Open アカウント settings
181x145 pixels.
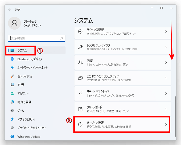tap(37, 93)
